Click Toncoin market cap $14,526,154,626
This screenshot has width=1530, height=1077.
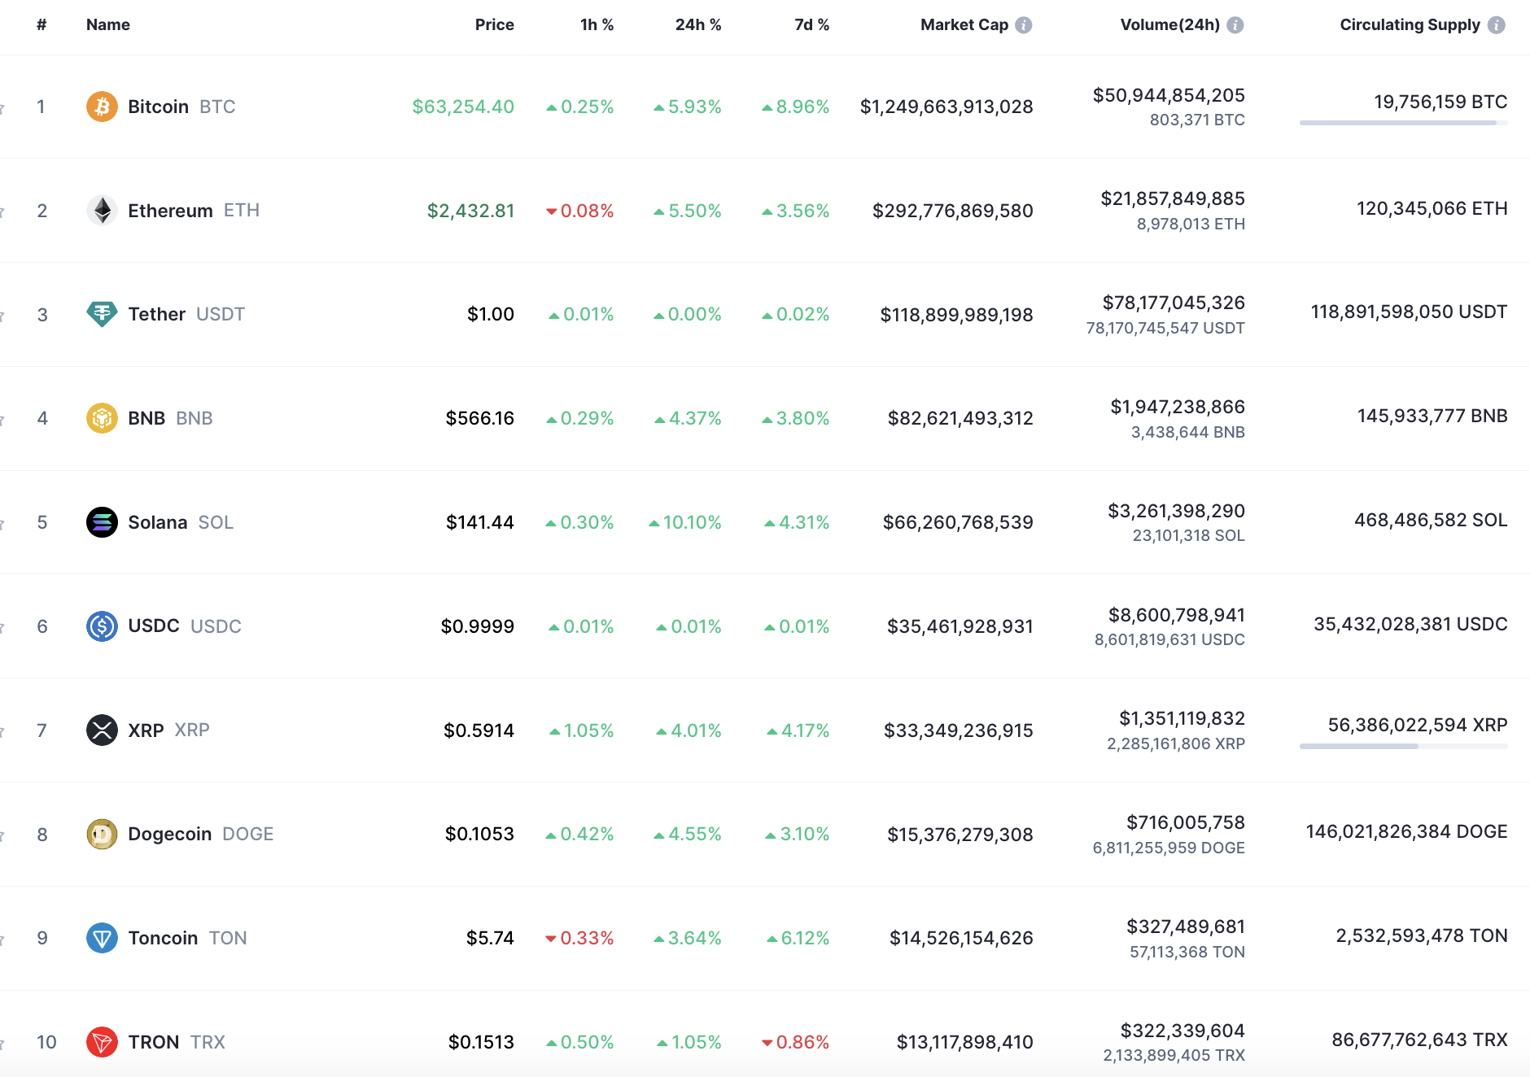click(x=961, y=938)
